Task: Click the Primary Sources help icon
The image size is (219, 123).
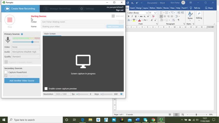Action: 22,34
